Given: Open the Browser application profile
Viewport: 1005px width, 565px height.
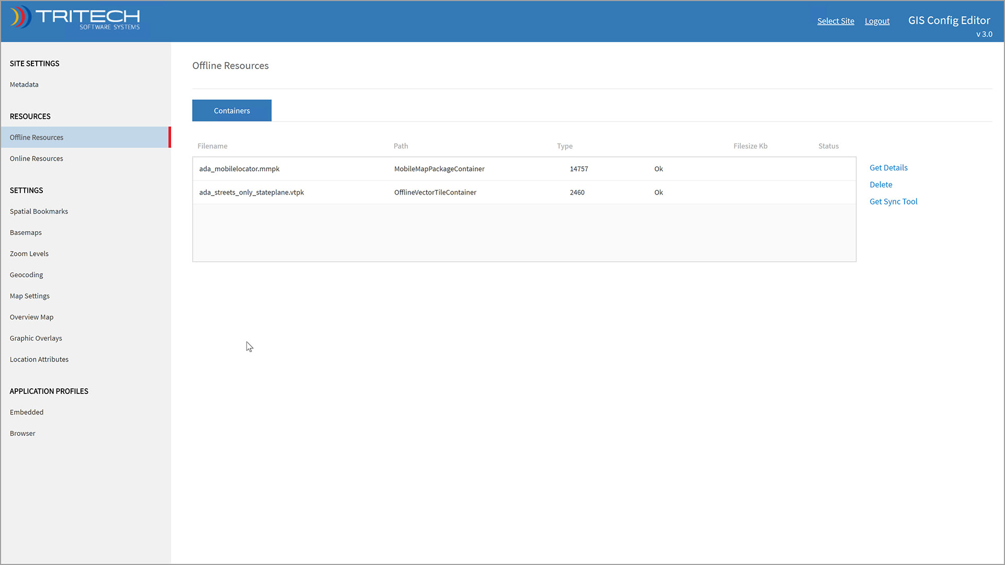Looking at the screenshot, I should click(23, 433).
